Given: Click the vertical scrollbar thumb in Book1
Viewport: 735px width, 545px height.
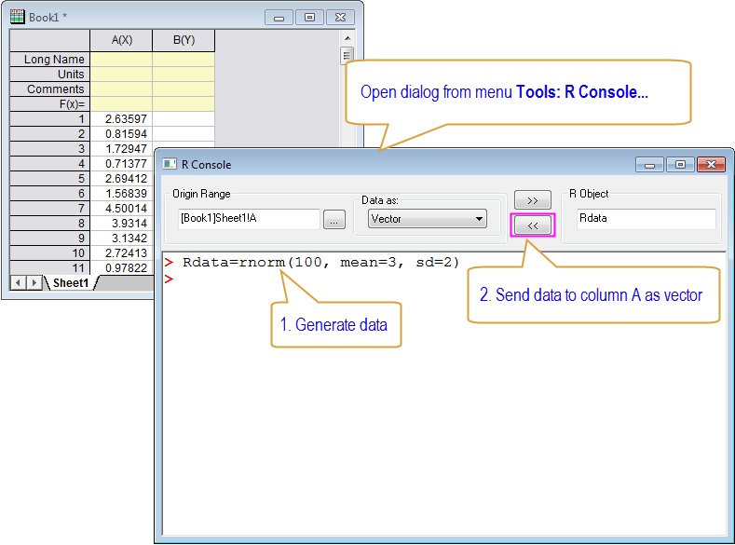Looking at the screenshot, I should [347, 56].
